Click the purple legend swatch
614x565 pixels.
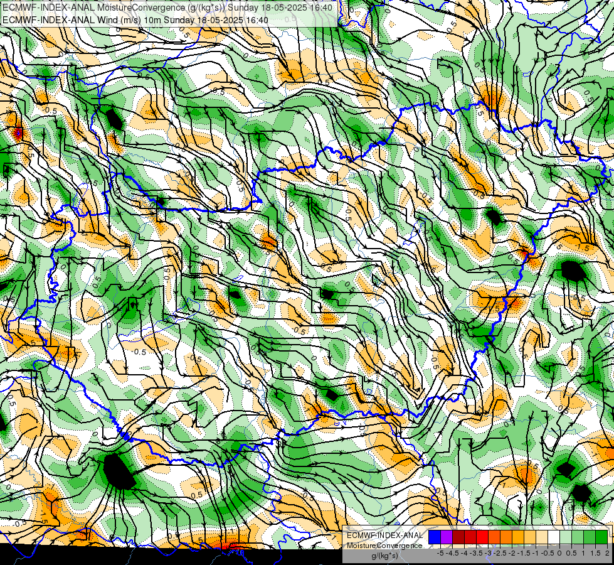[x=447, y=537]
